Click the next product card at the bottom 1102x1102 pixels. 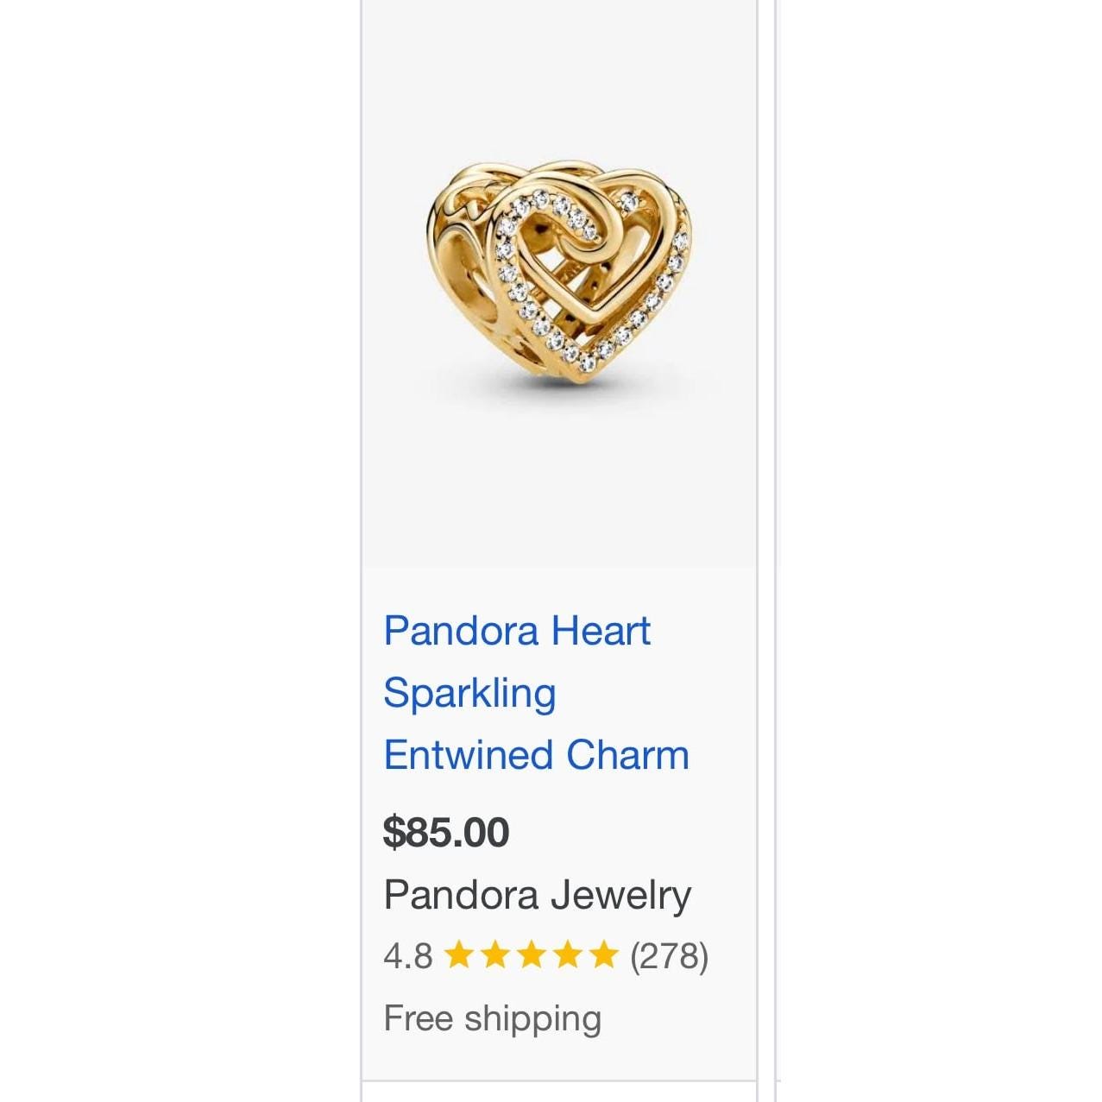[558, 1093]
